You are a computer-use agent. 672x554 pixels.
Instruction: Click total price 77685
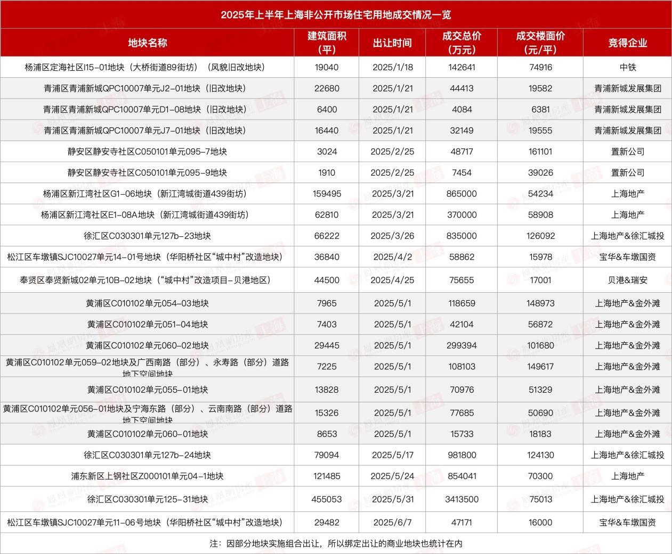pyautogui.click(x=462, y=413)
